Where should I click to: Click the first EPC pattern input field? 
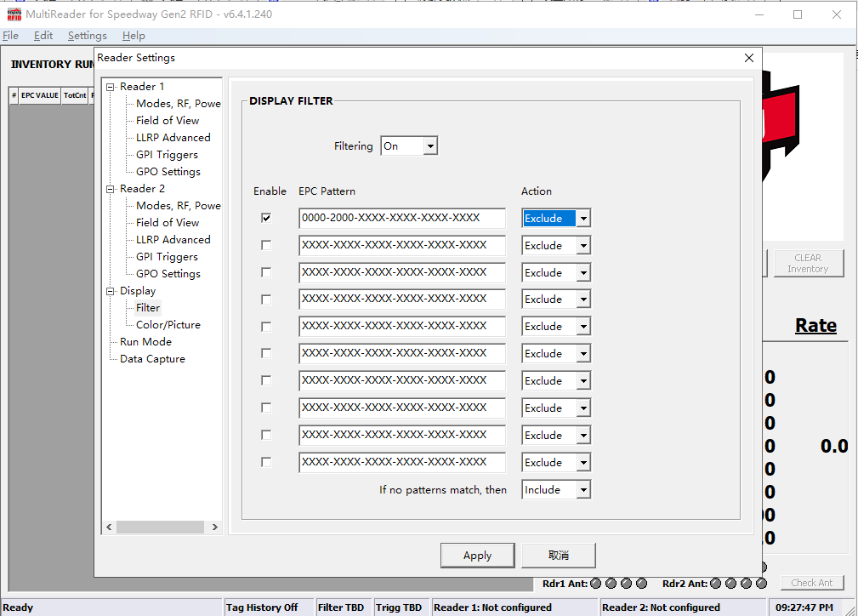tap(401, 219)
